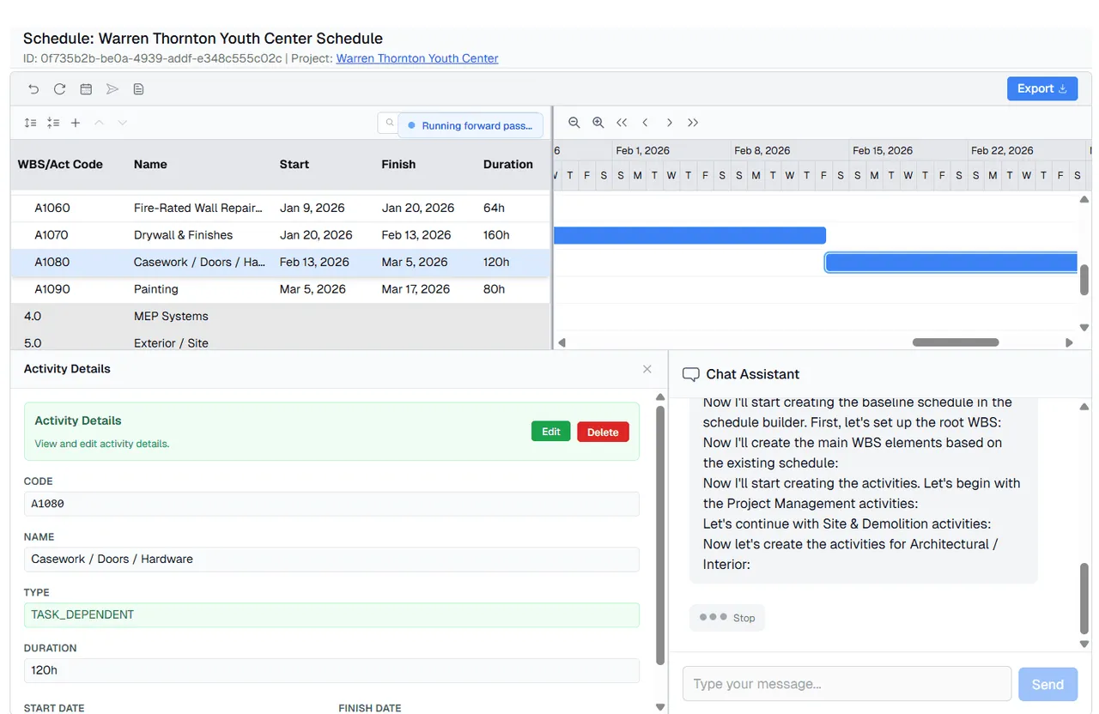Click the red Delete button
1099x714 pixels.
(x=603, y=432)
